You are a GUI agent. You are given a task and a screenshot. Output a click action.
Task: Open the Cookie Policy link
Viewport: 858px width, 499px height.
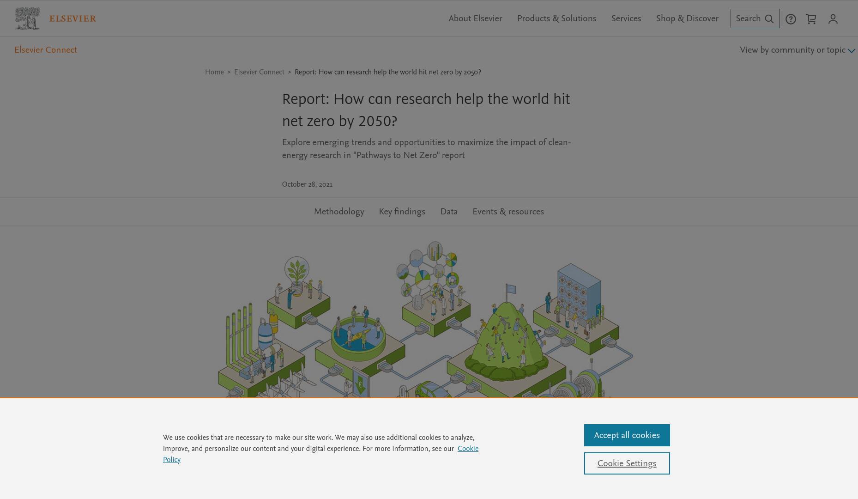coord(468,449)
